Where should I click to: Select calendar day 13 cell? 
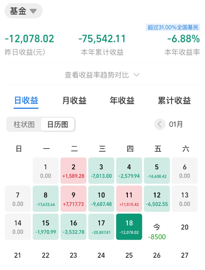pyautogui.click(x=185, y=199)
